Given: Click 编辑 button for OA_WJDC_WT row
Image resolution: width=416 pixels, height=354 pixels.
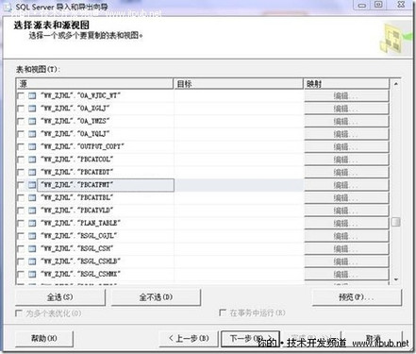Looking at the screenshot, I should [346, 96].
